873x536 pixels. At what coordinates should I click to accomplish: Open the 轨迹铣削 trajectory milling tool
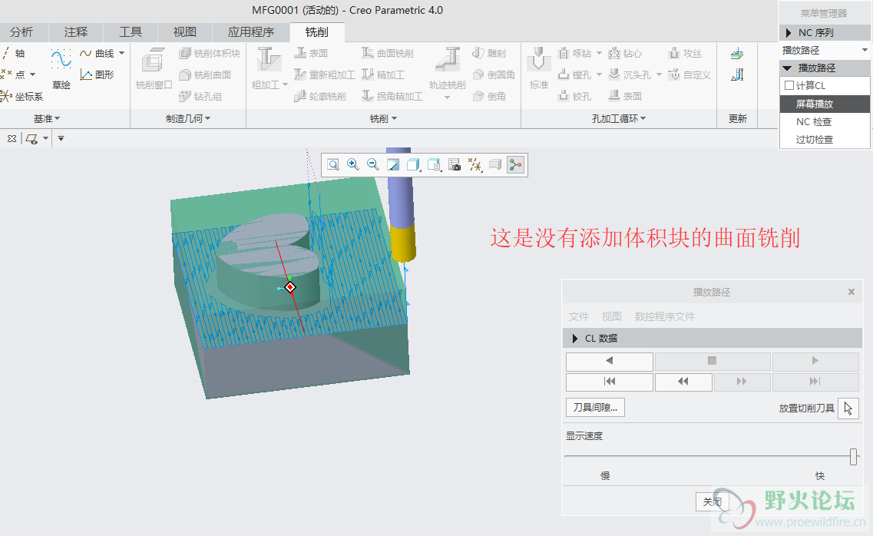pos(447,69)
